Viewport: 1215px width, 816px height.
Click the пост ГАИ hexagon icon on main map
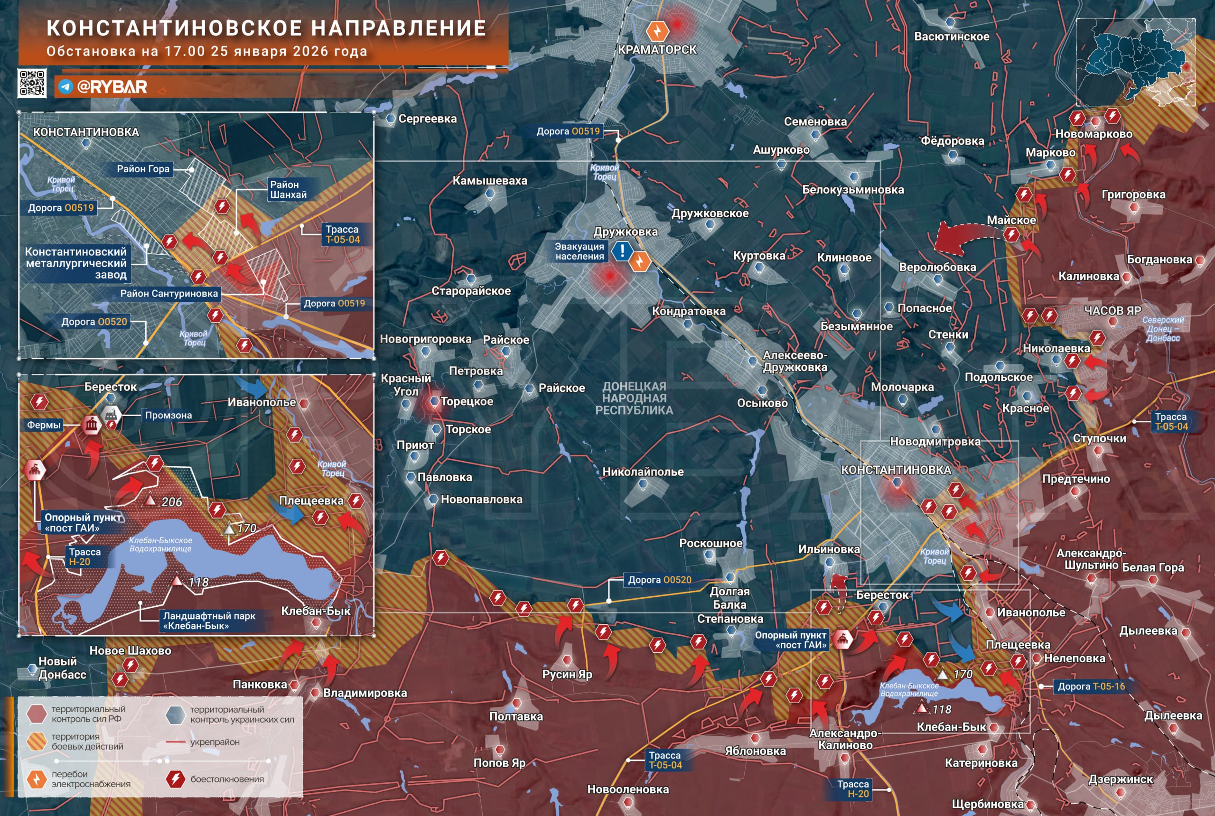[842, 639]
